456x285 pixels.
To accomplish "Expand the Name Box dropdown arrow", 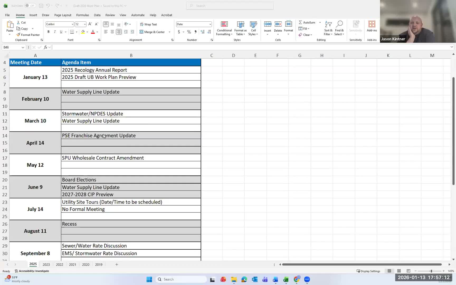I will coord(23,47).
